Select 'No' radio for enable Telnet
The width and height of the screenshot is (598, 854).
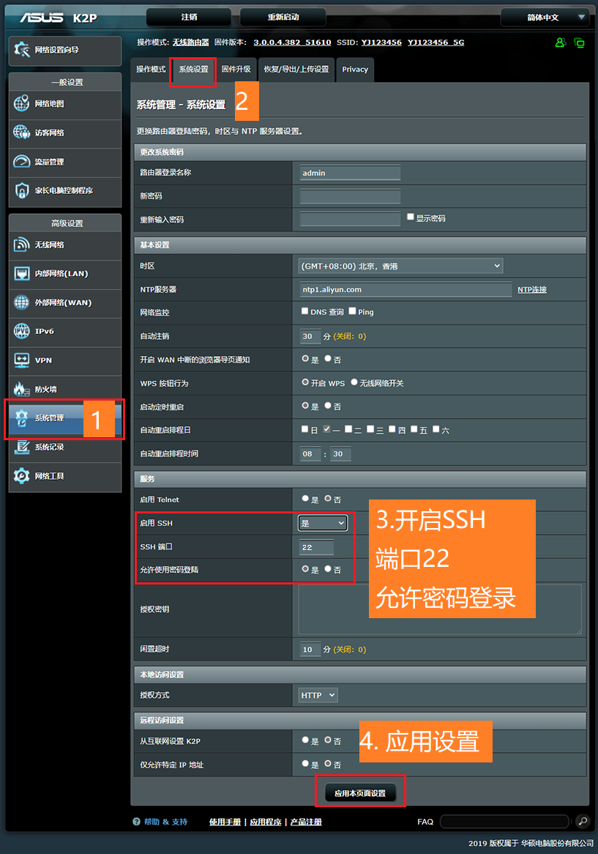click(x=328, y=499)
